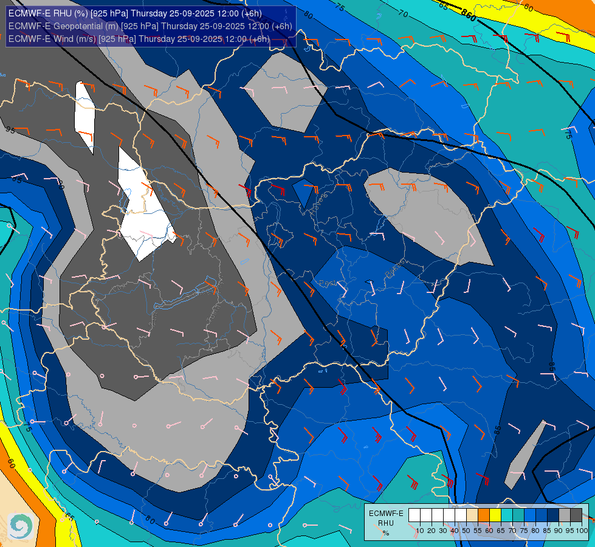The height and width of the screenshot is (547, 595).
Task: Select the teal 70-75% legend swatch
Action: click(x=518, y=515)
